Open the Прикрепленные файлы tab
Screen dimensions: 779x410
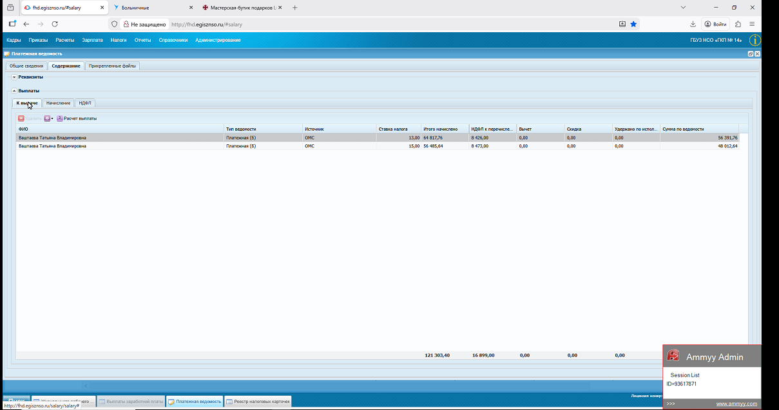(112, 66)
